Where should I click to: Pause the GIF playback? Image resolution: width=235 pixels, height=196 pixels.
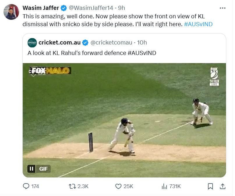click(31, 169)
